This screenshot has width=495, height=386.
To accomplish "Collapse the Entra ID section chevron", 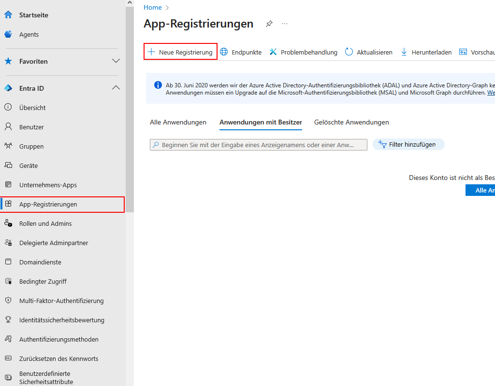I will [x=116, y=88].
